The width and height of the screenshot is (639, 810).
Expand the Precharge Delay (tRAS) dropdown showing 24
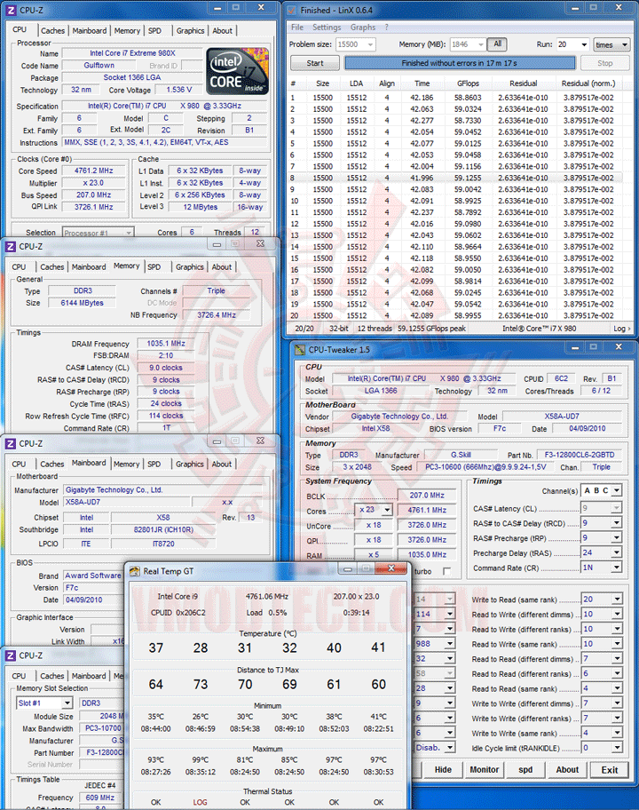point(616,552)
